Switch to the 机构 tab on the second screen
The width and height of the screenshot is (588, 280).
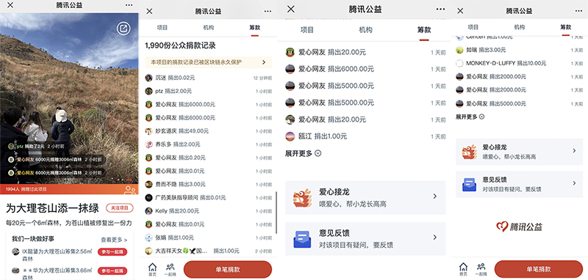click(209, 28)
